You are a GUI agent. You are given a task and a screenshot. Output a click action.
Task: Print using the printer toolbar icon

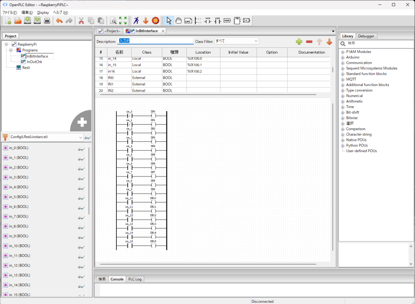point(47,21)
